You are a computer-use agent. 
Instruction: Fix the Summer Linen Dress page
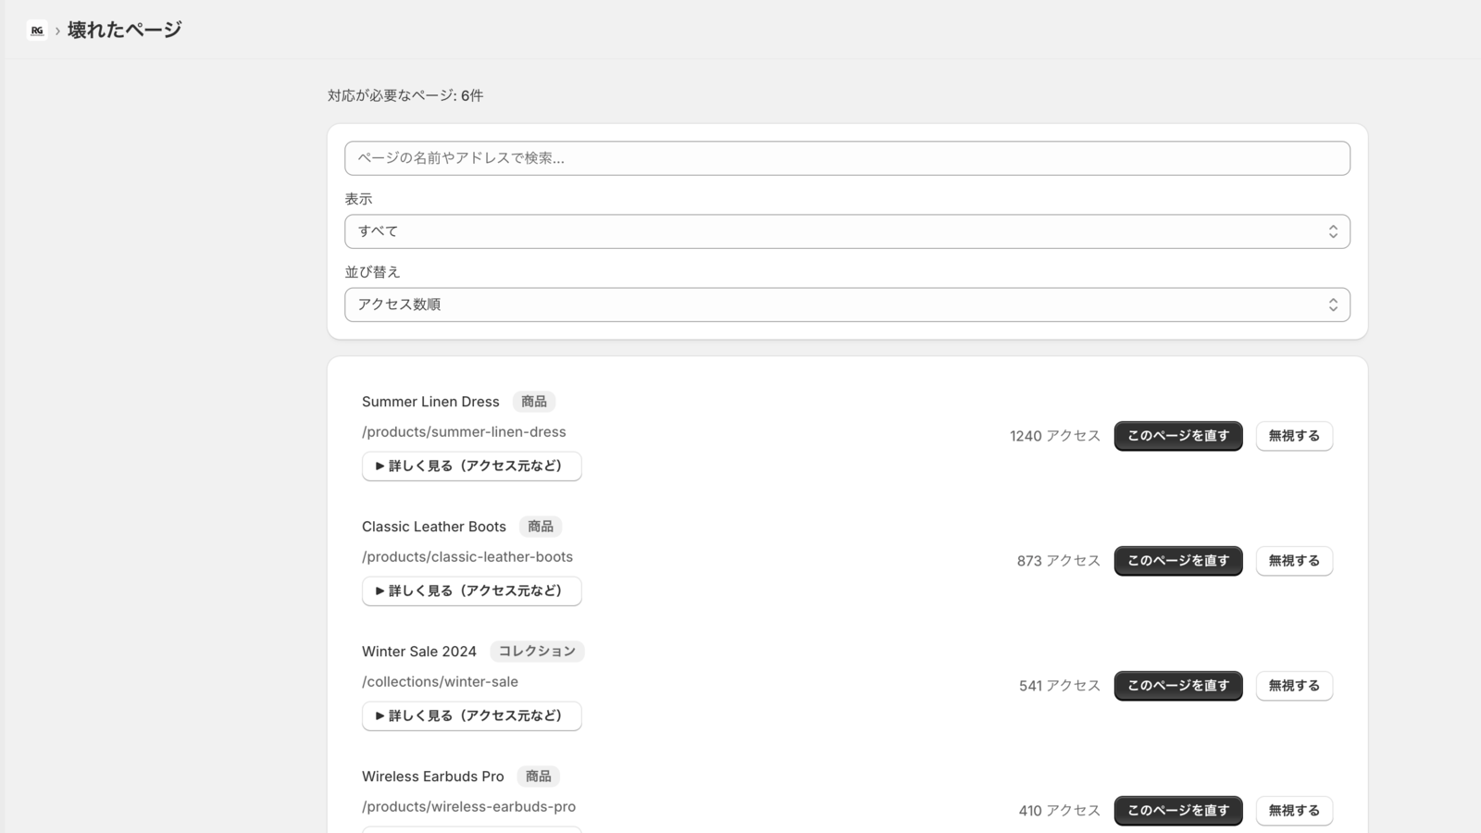coord(1177,436)
